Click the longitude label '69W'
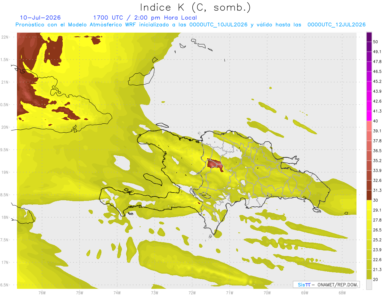This screenshot has width=384, height=297. 305,293
